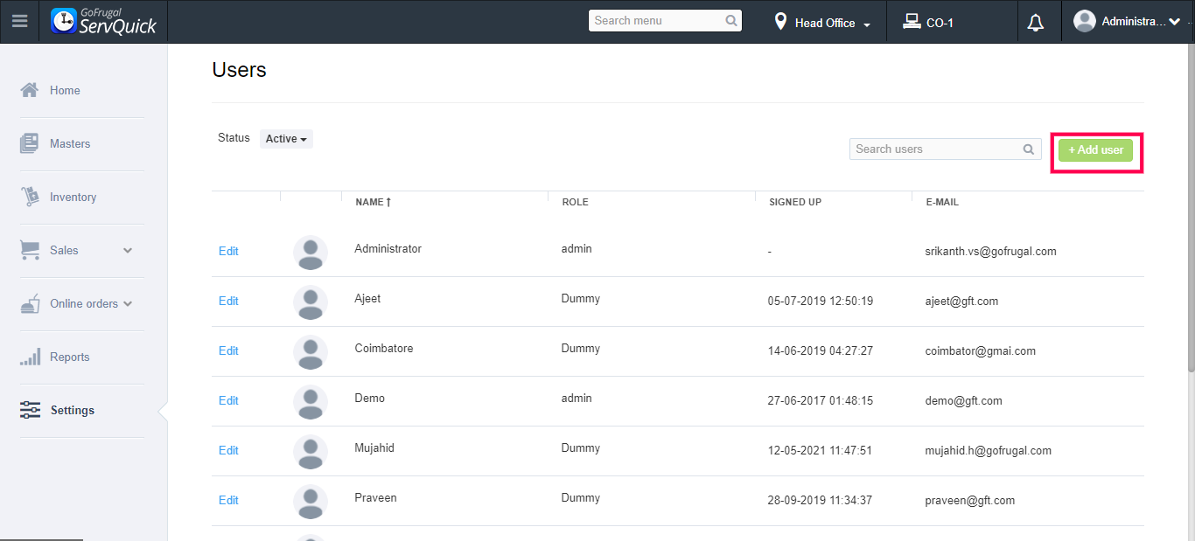Open Inventory in sidebar
This screenshot has width=1195, height=541.
[x=73, y=197]
